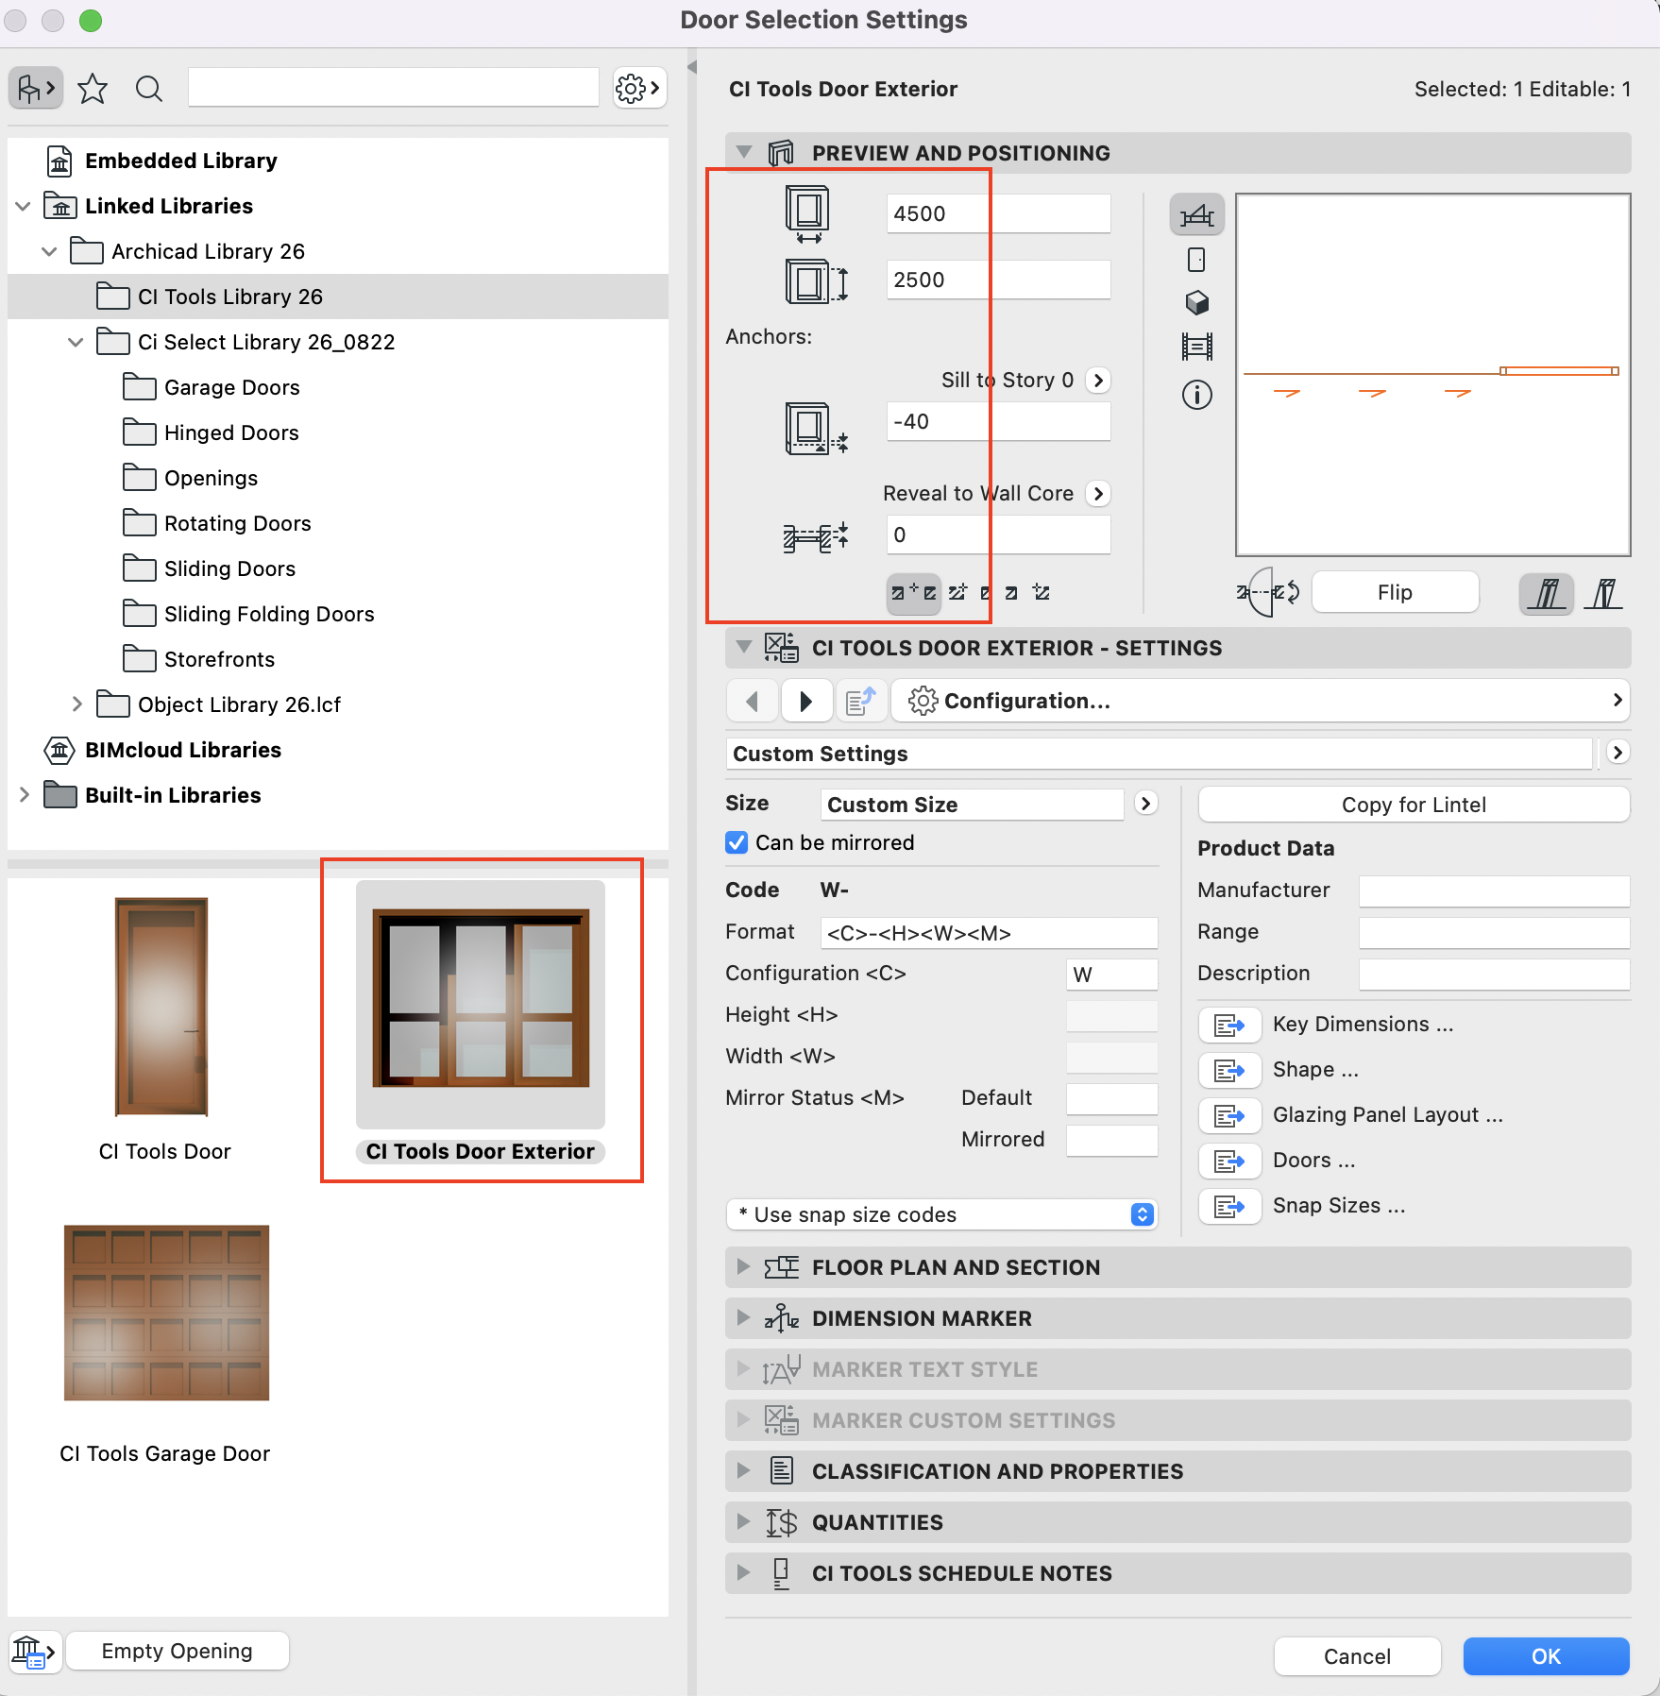Image resolution: width=1660 pixels, height=1696 pixels.
Task: Open the library settings gear menu
Action: pyautogui.click(x=638, y=89)
